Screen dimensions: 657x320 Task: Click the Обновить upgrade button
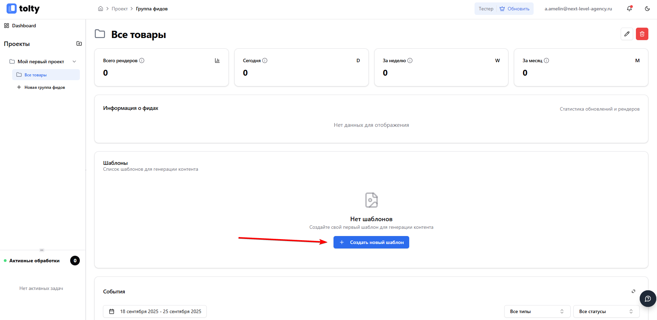tap(515, 9)
